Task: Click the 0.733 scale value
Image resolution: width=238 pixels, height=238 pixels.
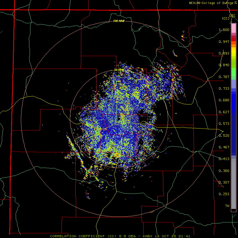Action: (x=224, y=89)
